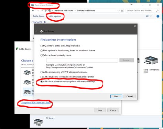Viewport: 163px width, 129px height.
Task: Minimize the Devices and Printers window
Action: coord(142,5)
